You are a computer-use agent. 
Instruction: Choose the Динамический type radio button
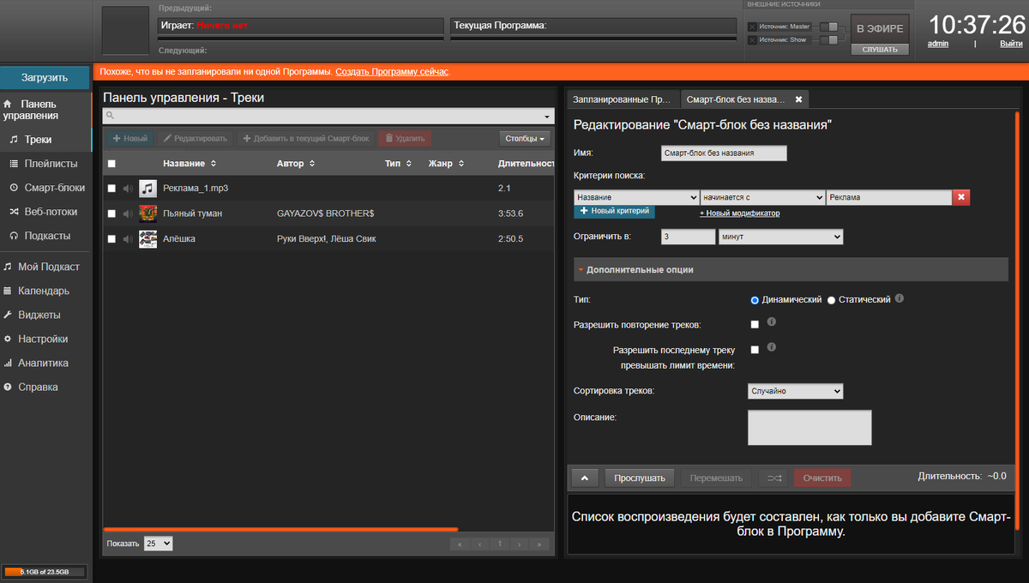coord(755,300)
